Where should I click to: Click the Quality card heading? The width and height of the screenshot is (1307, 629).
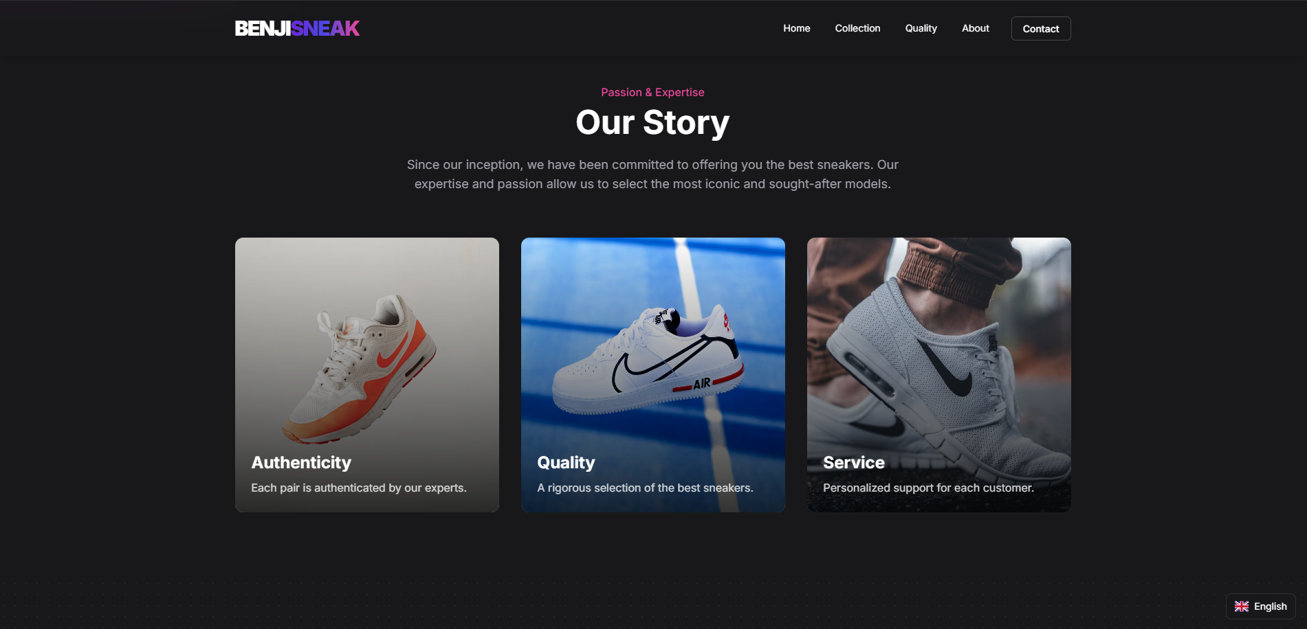(566, 463)
